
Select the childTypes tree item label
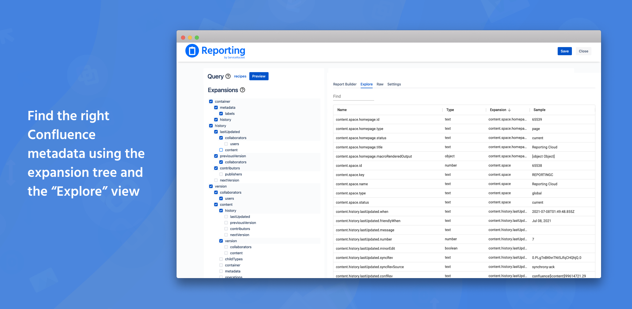click(x=234, y=259)
